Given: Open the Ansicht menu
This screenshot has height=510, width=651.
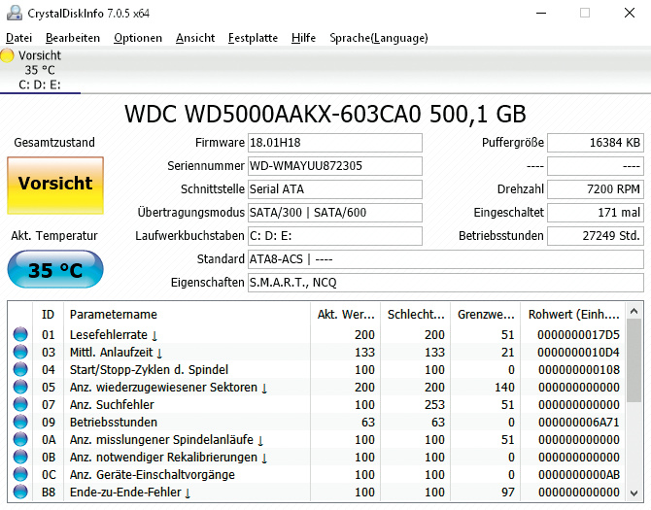Looking at the screenshot, I should (195, 38).
